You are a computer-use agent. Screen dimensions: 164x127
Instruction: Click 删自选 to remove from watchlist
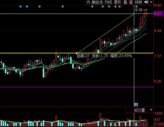coord(97,2)
